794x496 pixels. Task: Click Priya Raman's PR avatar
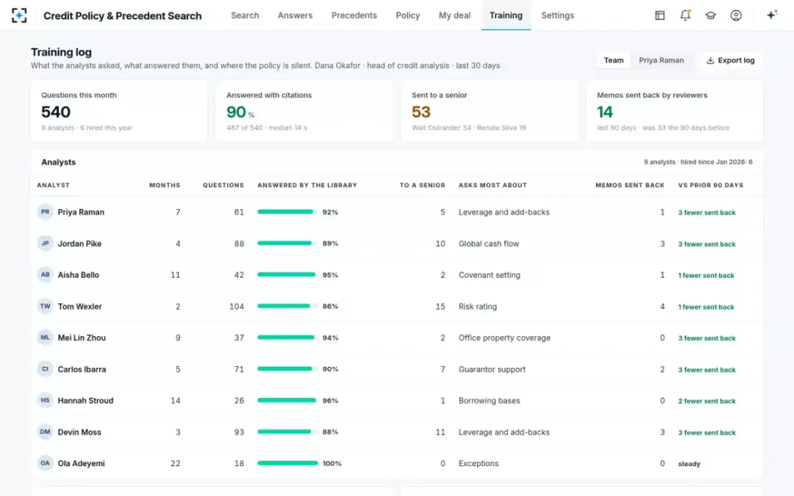coord(45,212)
